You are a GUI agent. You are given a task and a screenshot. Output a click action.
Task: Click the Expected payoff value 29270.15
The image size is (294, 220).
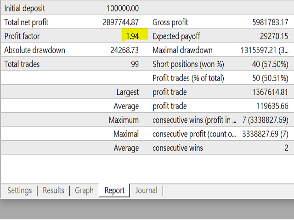(274, 36)
